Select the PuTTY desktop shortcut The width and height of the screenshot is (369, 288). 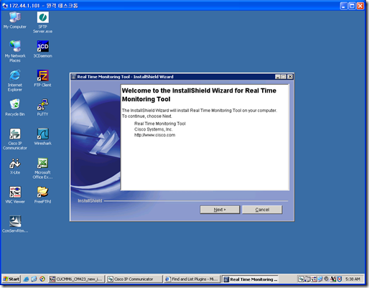pyautogui.click(x=42, y=107)
